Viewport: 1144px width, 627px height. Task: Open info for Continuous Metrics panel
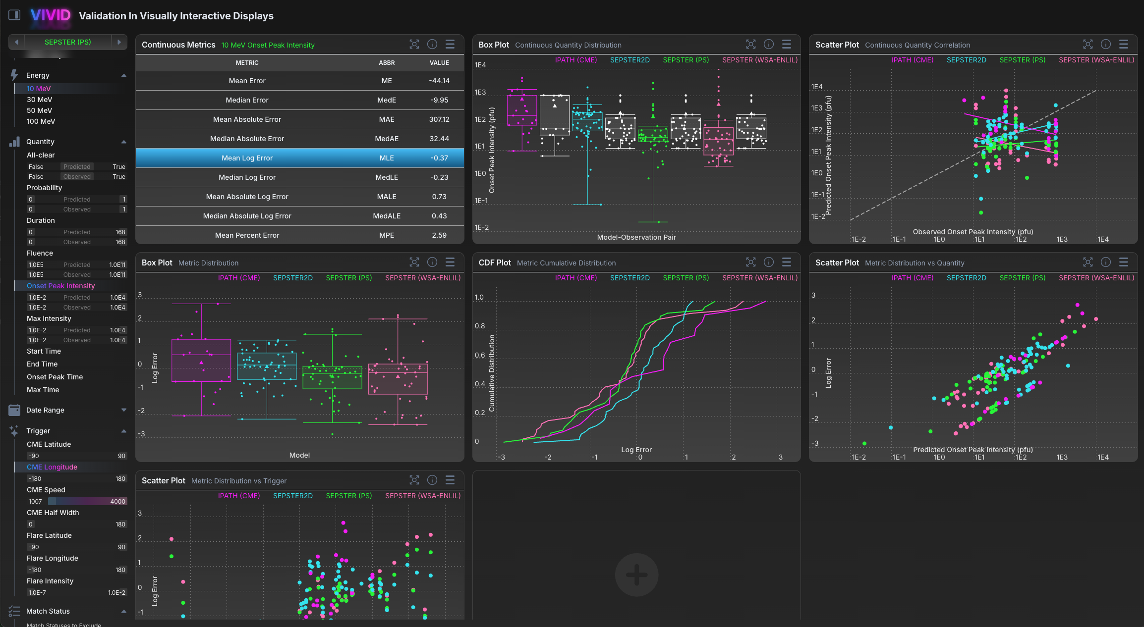pos(432,44)
